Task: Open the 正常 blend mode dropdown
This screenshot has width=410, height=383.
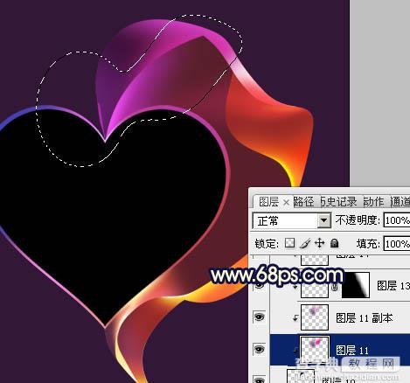Action: 324,220
